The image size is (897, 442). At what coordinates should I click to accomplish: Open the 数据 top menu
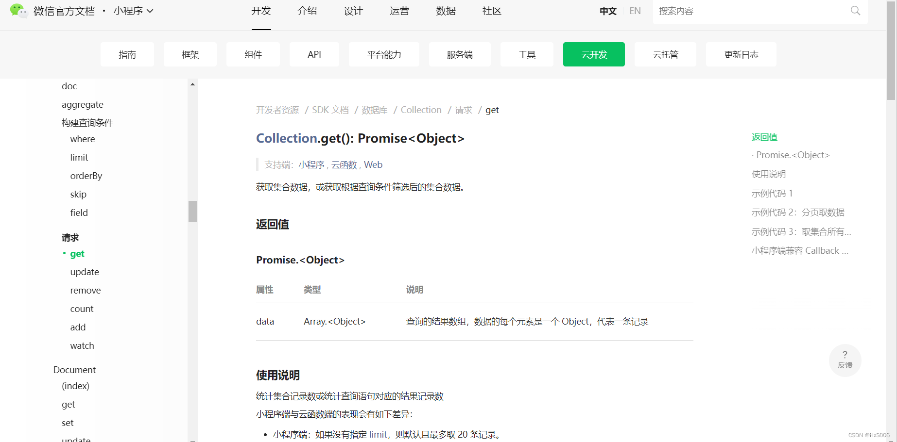click(x=446, y=11)
